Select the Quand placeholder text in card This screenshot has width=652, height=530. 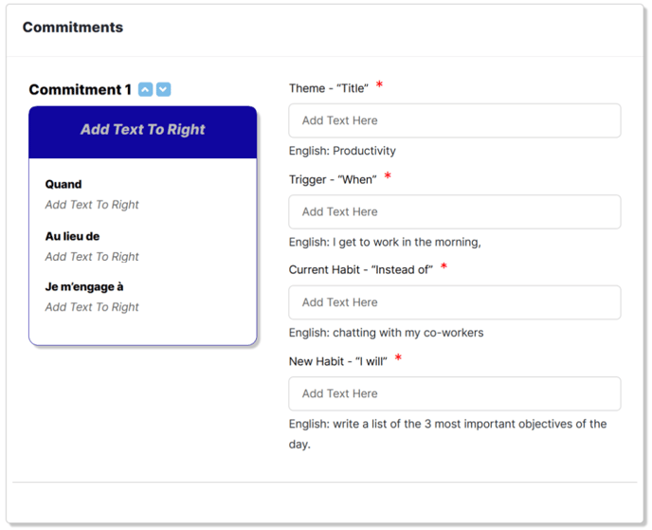point(92,205)
